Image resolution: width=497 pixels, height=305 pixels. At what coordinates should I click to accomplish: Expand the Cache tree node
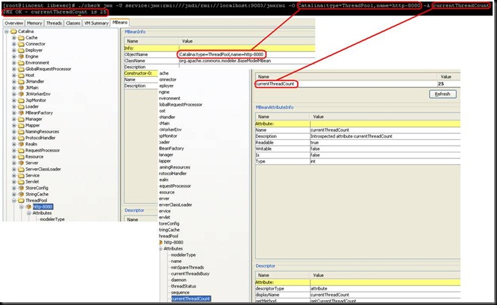coord(14,38)
